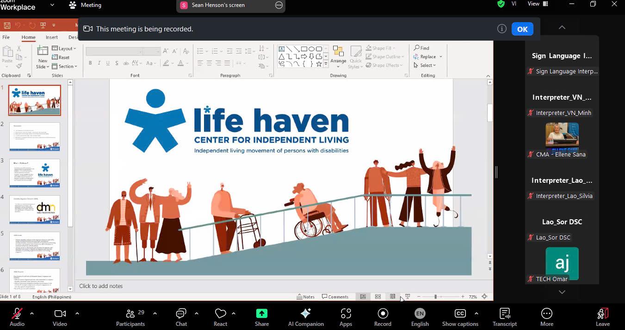Open AI Companion

point(306,317)
